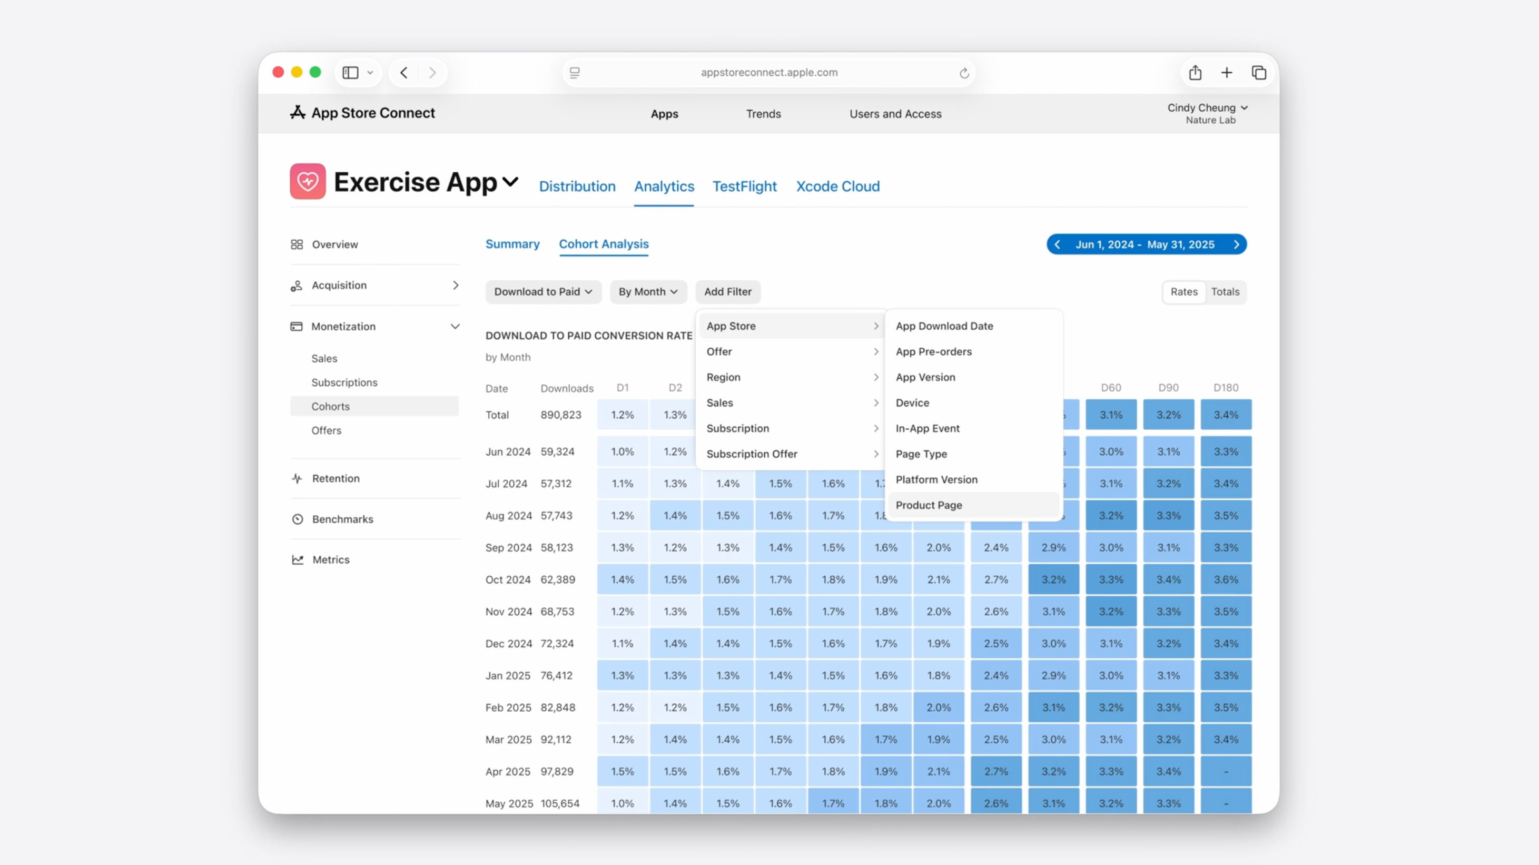Advance to the next date range arrow
This screenshot has width=1539, height=865.
pos(1236,244)
